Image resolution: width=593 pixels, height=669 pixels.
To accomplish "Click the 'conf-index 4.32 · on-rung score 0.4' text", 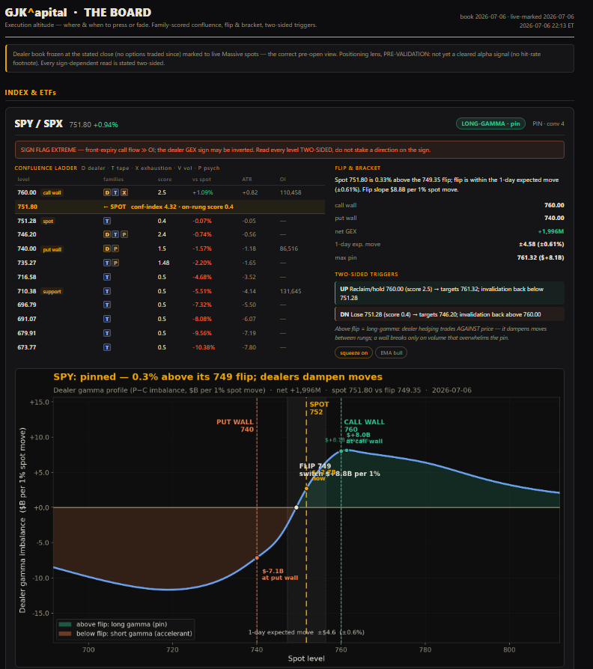I will point(182,207).
